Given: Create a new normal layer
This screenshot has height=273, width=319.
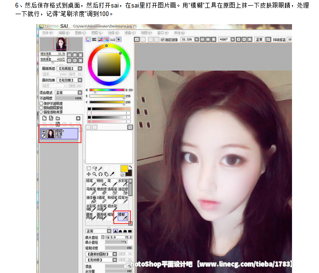Looking at the screenshot, I should click(x=44, y=118).
